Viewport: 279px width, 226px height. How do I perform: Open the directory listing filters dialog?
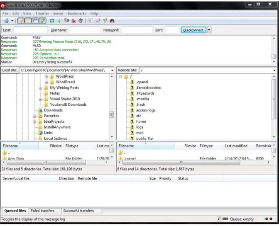tap(91, 21)
